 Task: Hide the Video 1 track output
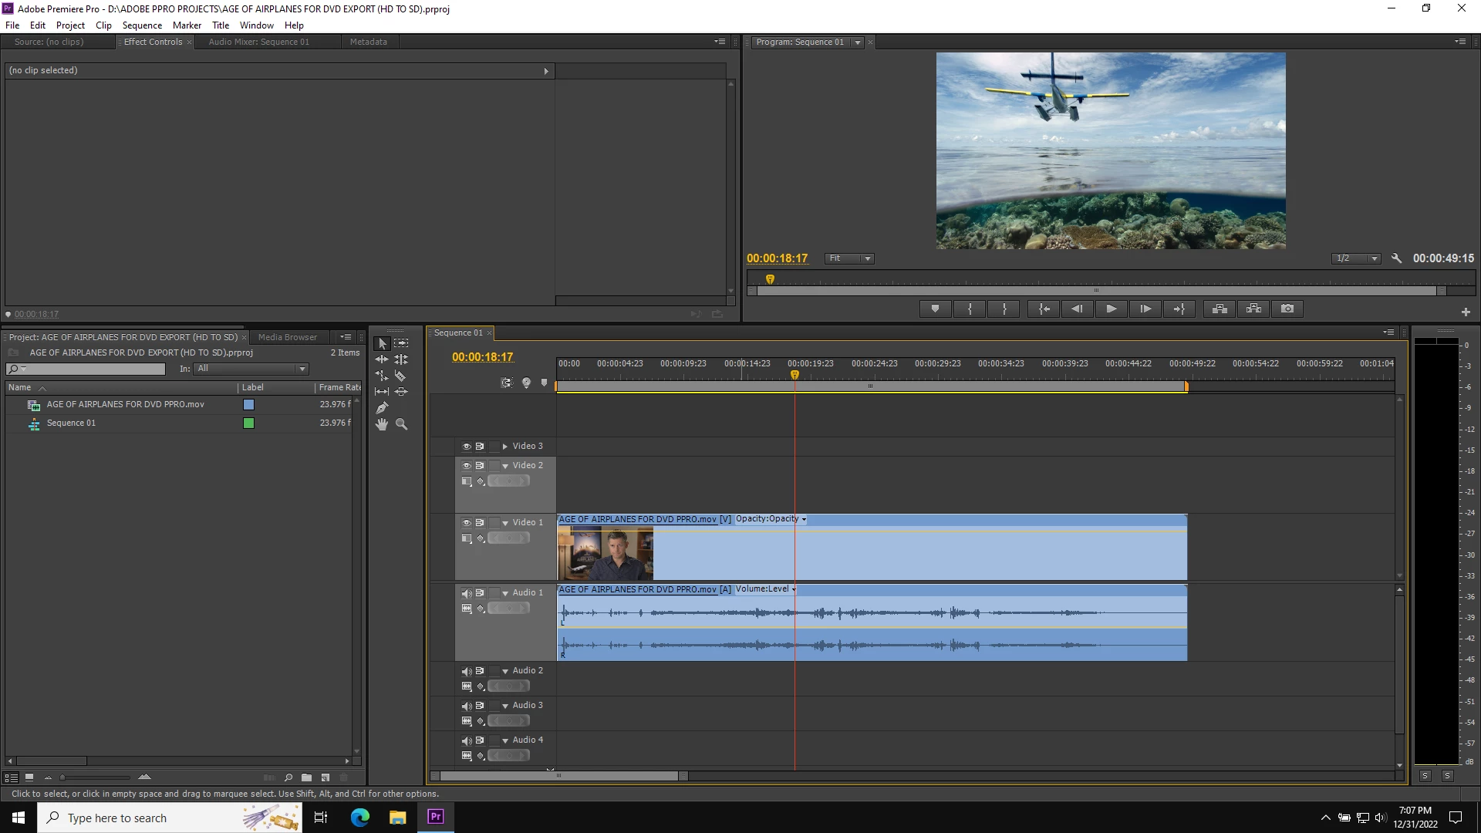467,523
